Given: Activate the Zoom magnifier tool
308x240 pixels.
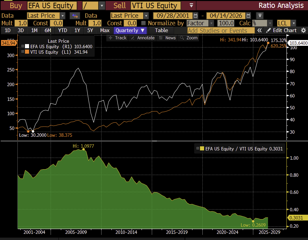Looking at the screenshot, I should (x=189, y=38).
